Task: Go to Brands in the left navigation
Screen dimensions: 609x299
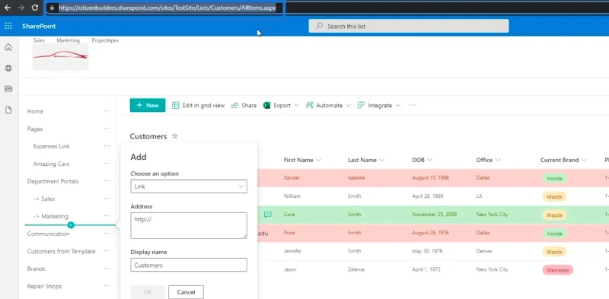Action: (36, 269)
